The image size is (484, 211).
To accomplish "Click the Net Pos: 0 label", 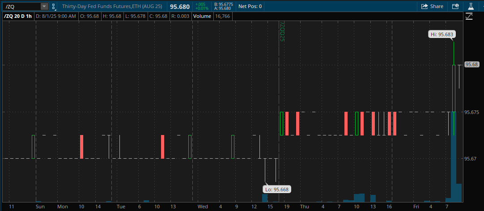I will [x=250, y=6].
